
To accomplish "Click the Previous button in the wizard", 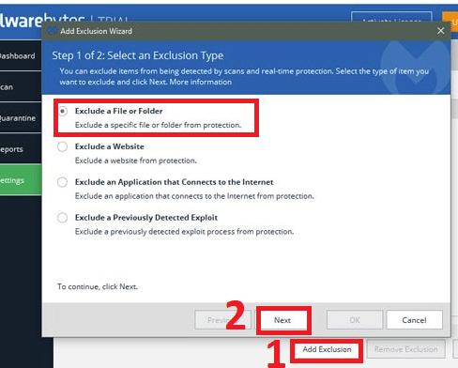I will click(x=222, y=320).
